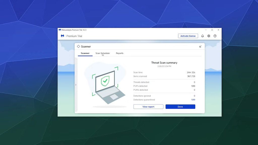
Task: Switch to the Scanner tab
Action: 85,53
